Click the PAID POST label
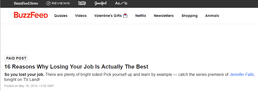This screenshot has height=91, width=258. [x=16, y=58]
